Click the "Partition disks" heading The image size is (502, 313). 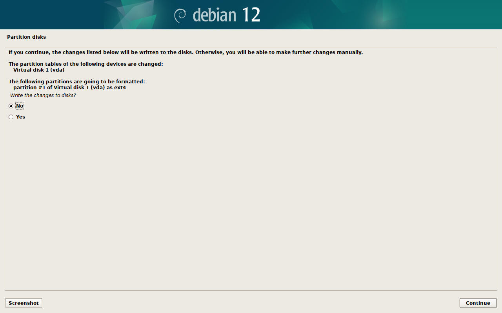tap(26, 37)
